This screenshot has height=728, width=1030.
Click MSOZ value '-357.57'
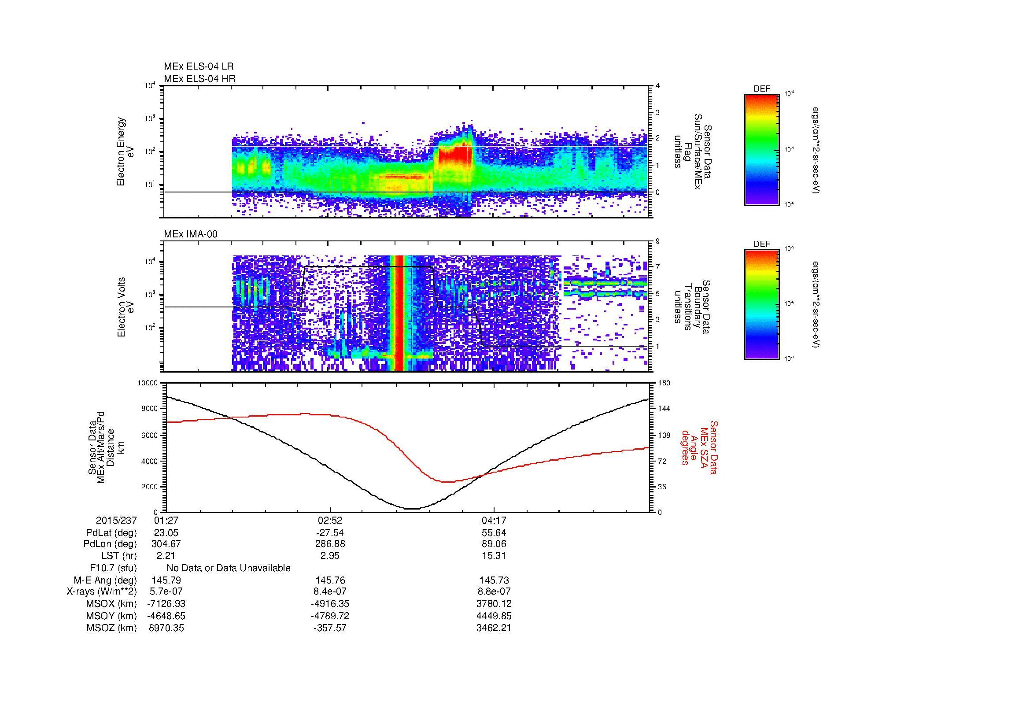coord(330,628)
